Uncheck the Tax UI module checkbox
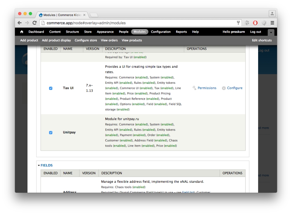Image resolution: width=292 pixels, height=214 pixels. pos(51,88)
